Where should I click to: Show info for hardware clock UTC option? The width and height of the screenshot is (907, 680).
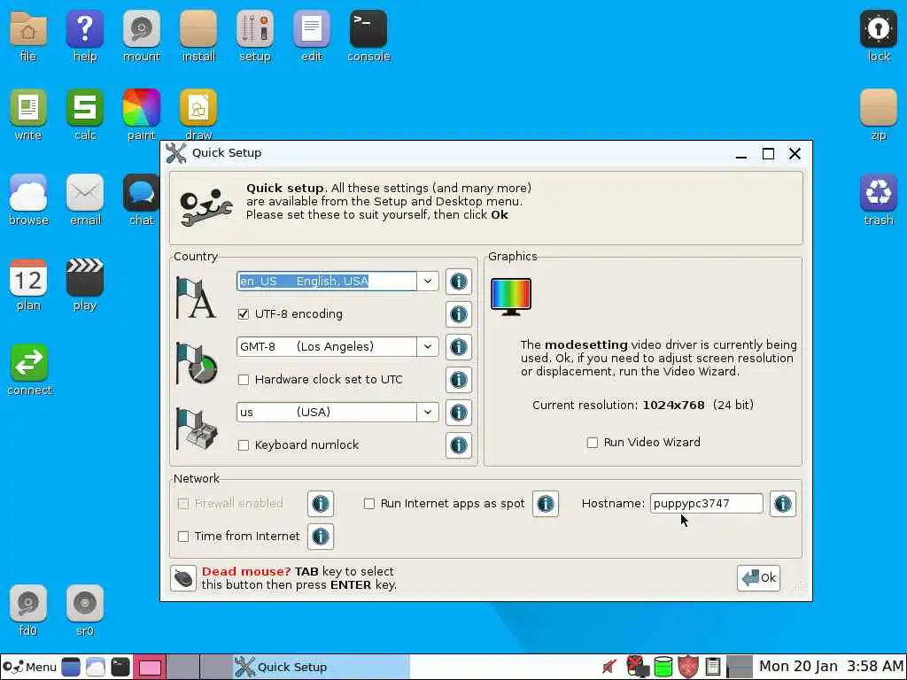[x=458, y=380]
